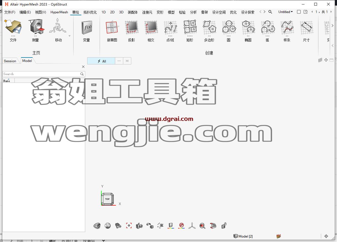Screen dimensions: 337x242
Task: Toggle the viewport maximize rectangle icon
Action: [331, 60]
